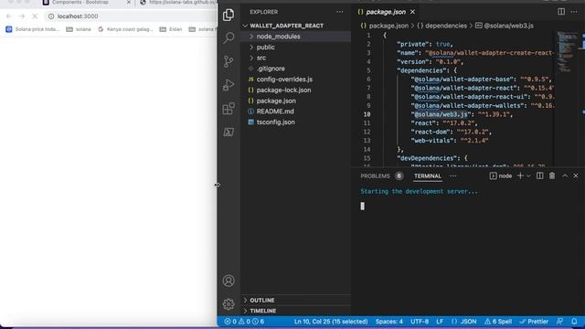Open package.json in the explorer
The image size is (585, 329).
[295, 101]
